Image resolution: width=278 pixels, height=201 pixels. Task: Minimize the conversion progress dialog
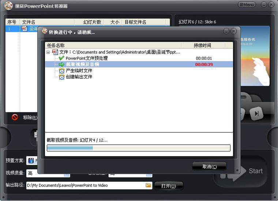coord(226,31)
